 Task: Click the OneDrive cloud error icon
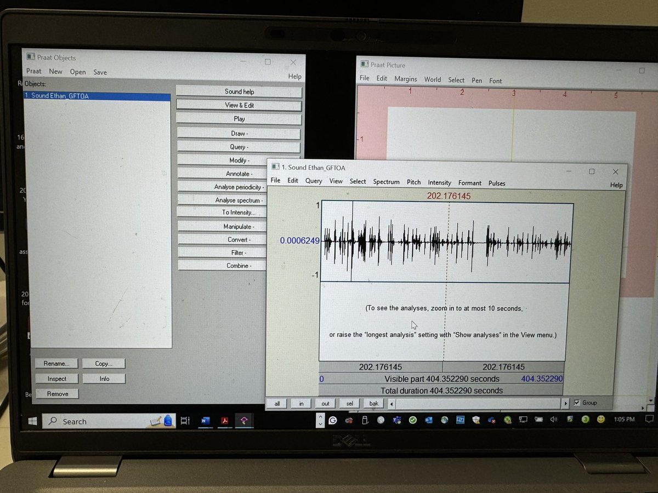click(x=492, y=420)
